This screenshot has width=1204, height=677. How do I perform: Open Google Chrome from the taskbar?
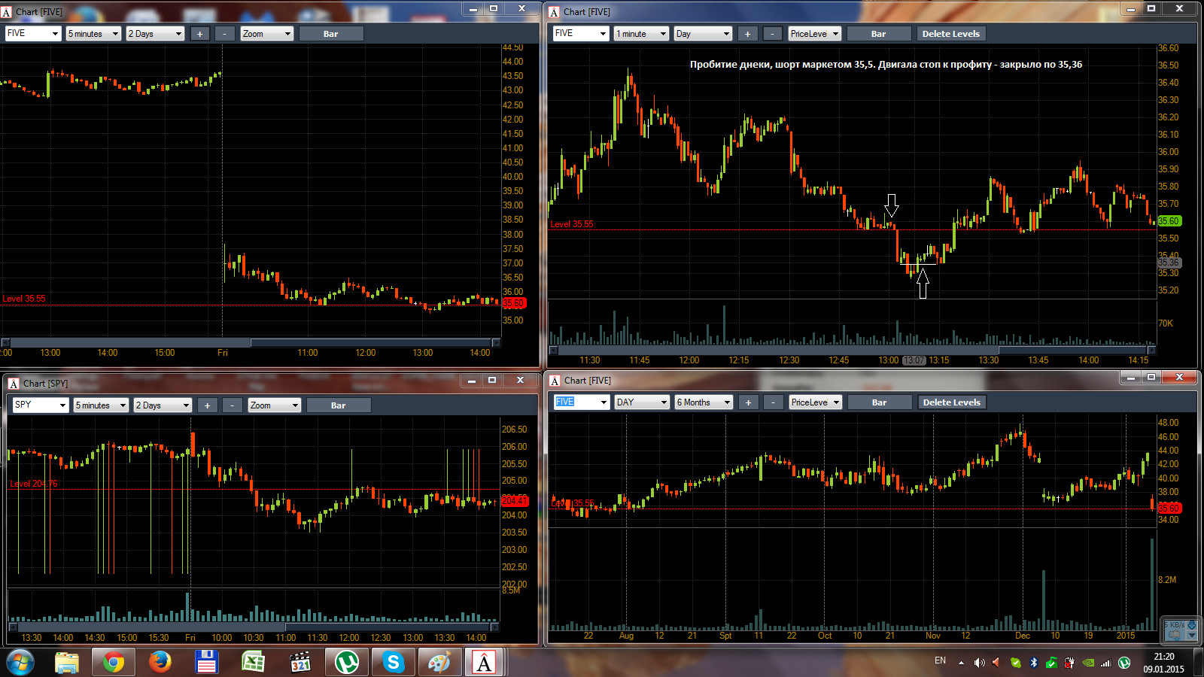pos(114,663)
